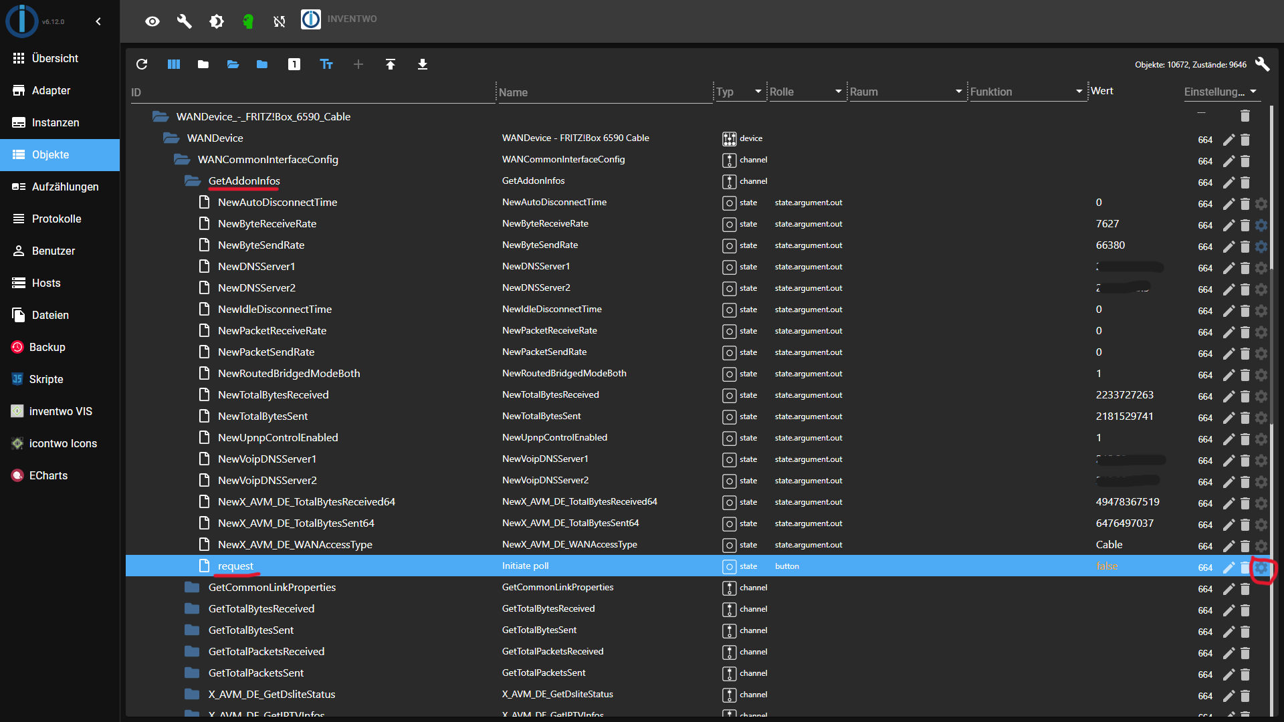The image size is (1284, 722).
Task: Collapse WANCommonInterfaceConfig folder
Action: 182,159
